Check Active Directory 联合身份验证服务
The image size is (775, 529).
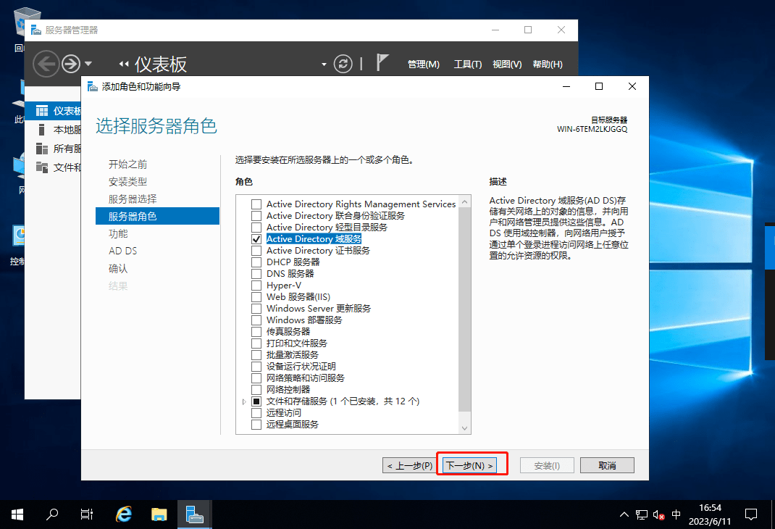(256, 216)
